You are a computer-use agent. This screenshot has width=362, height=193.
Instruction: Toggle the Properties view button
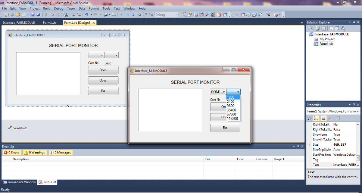(x=324, y=118)
